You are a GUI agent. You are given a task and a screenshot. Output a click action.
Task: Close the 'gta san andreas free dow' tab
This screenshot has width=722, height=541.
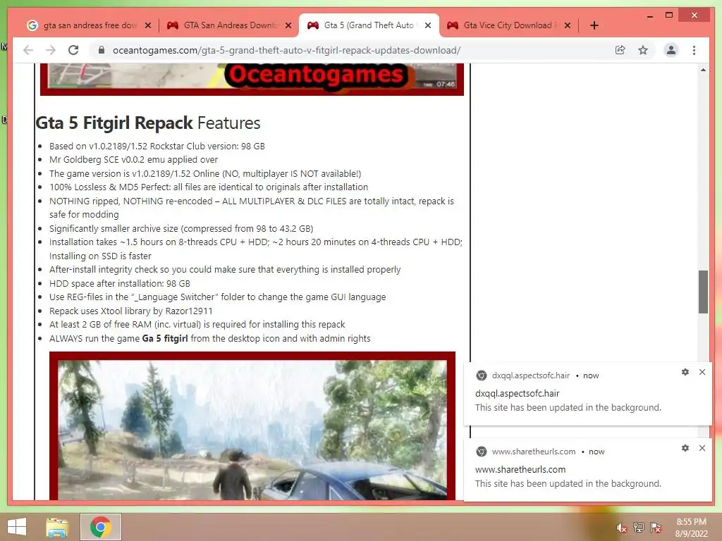pos(148,25)
